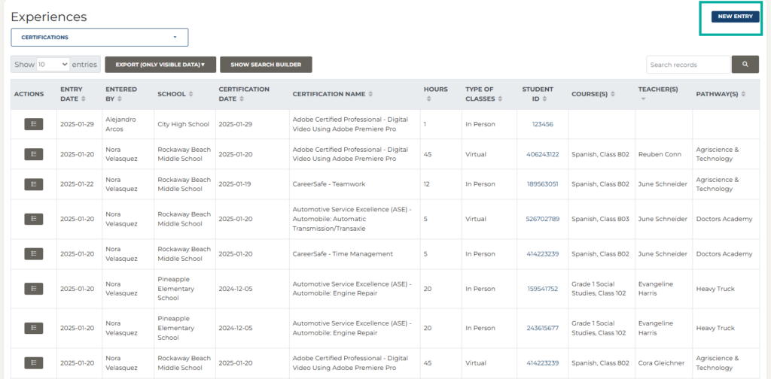Open actions menu for CareerSafe - Teamwork row
771x379 pixels.
[33, 184]
